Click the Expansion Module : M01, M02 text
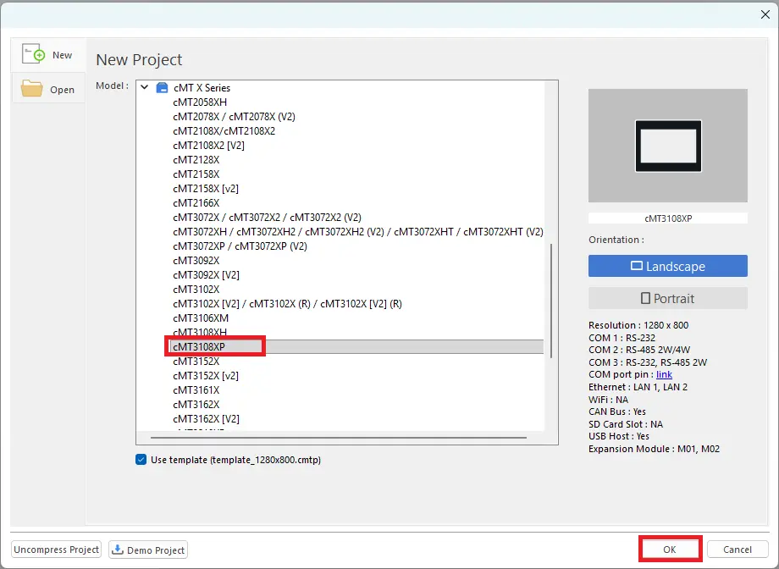This screenshot has width=779, height=569. point(654,449)
